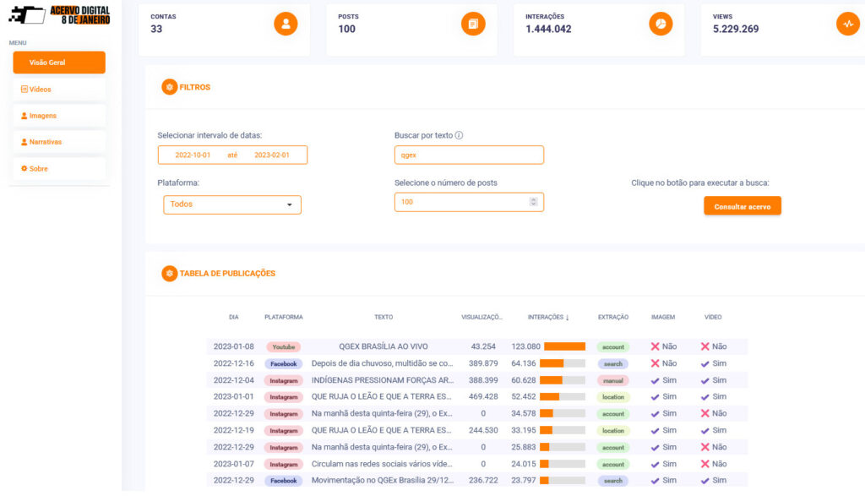This screenshot has width=865, height=496.
Task: Click the start date field 2022-10-01
Action: pyautogui.click(x=193, y=155)
